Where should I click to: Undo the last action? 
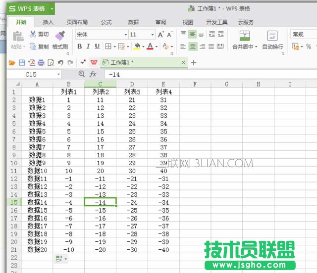60,63
